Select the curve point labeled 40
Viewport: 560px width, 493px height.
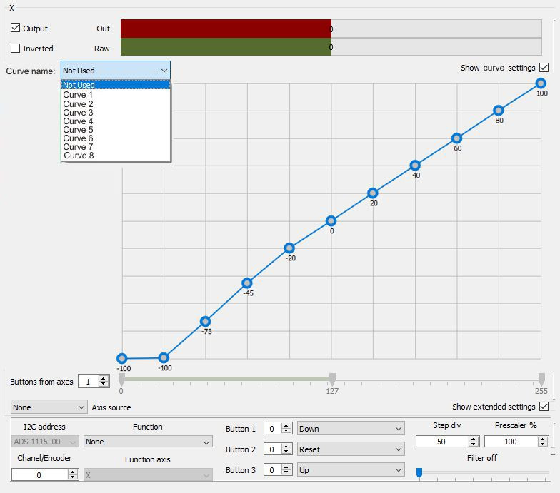tap(415, 166)
